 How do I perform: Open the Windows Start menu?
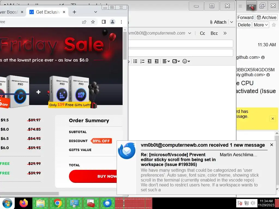click(7, 203)
